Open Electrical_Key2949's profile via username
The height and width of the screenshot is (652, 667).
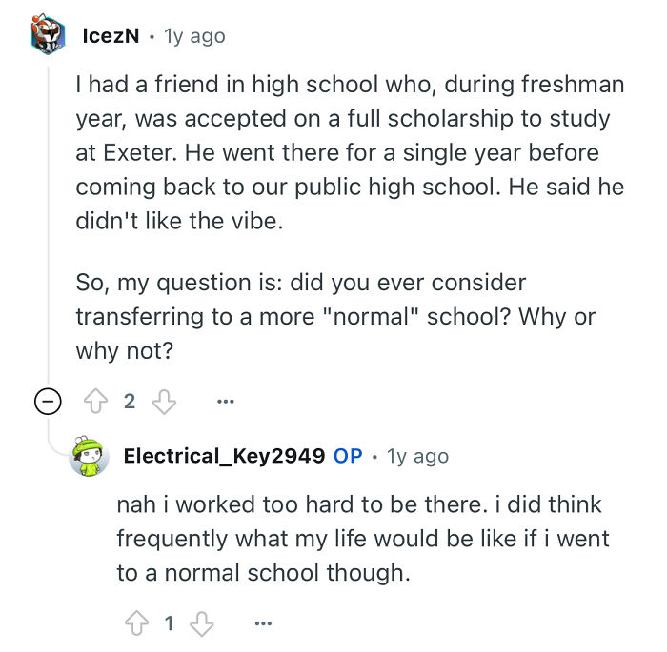point(224,456)
